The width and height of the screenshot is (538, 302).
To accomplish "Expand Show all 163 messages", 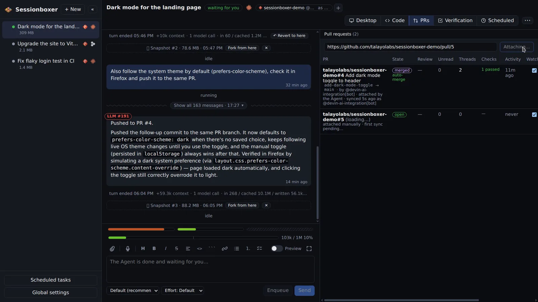I will tap(208, 105).
